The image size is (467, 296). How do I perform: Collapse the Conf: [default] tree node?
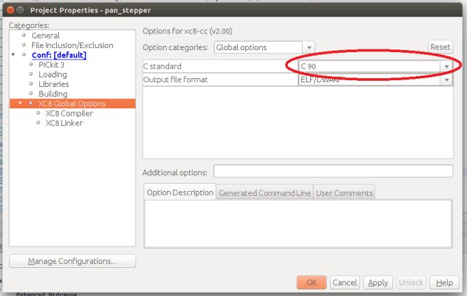[x=13, y=55]
